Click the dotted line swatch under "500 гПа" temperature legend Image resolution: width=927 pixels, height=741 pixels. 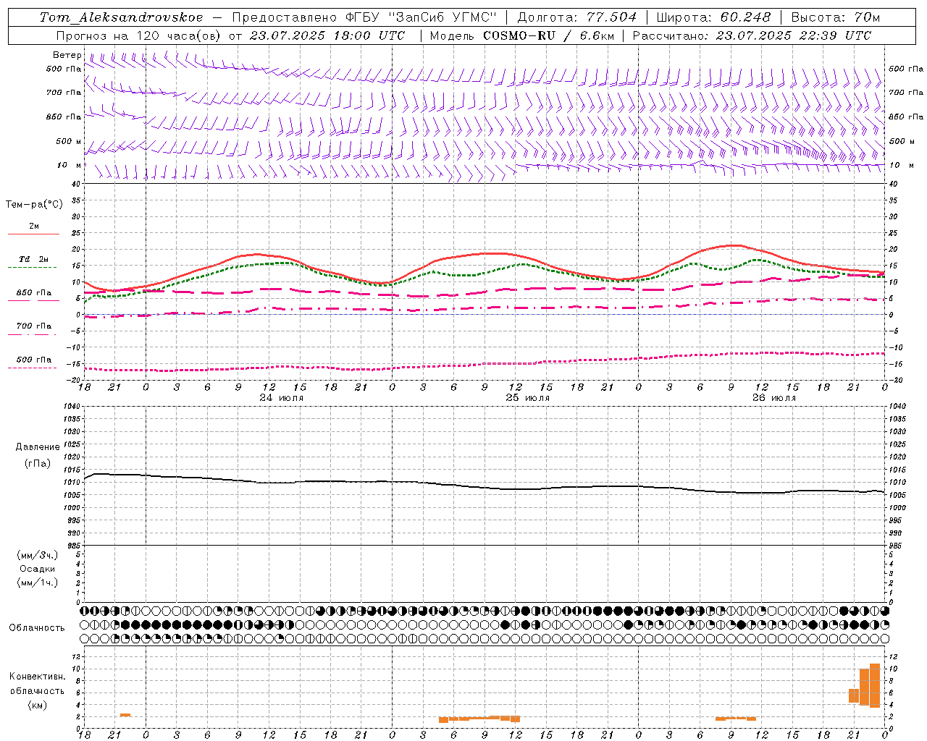point(32,368)
